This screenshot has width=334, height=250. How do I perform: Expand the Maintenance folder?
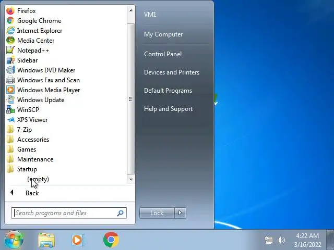tap(30, 159)
